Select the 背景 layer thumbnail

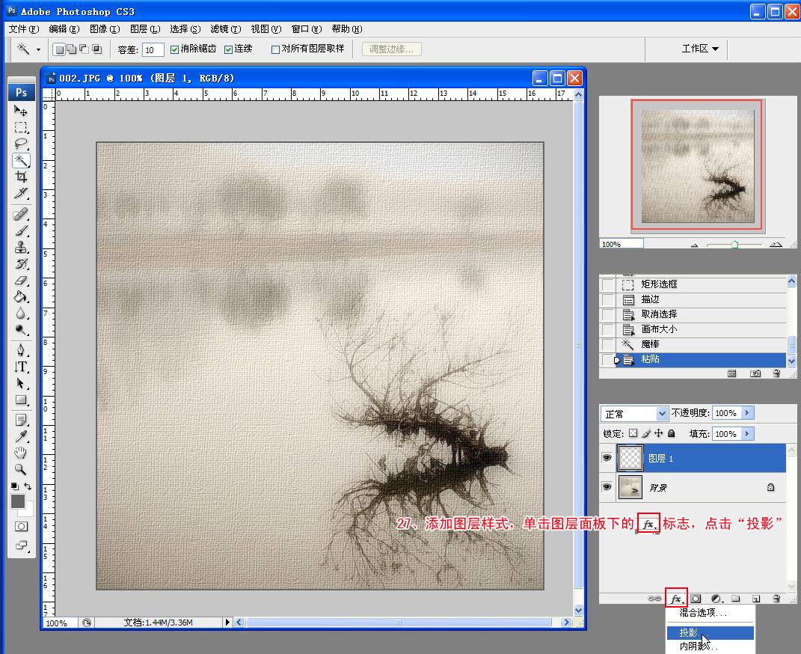tap(630, 487)
